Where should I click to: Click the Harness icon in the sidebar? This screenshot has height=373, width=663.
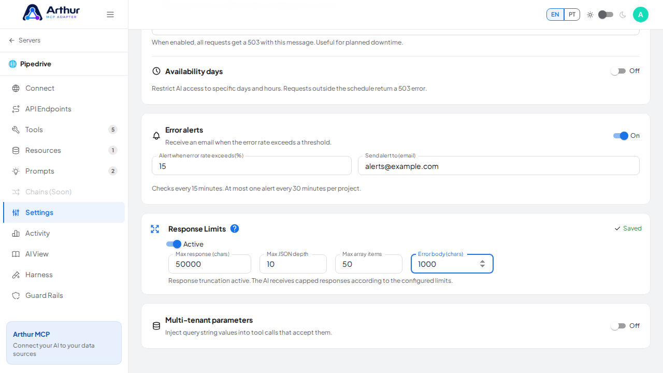click(x=16, y=275)
